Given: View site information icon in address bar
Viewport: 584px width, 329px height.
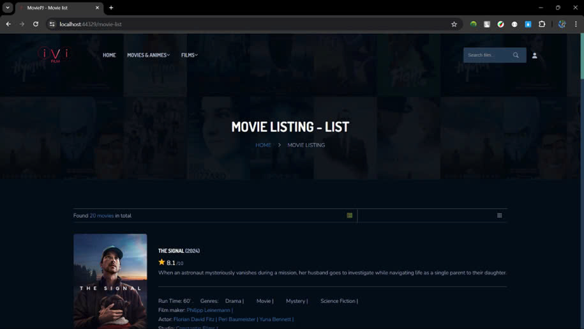Looking at the screenshot, I should pyautogui.click(x=52, y=24).
